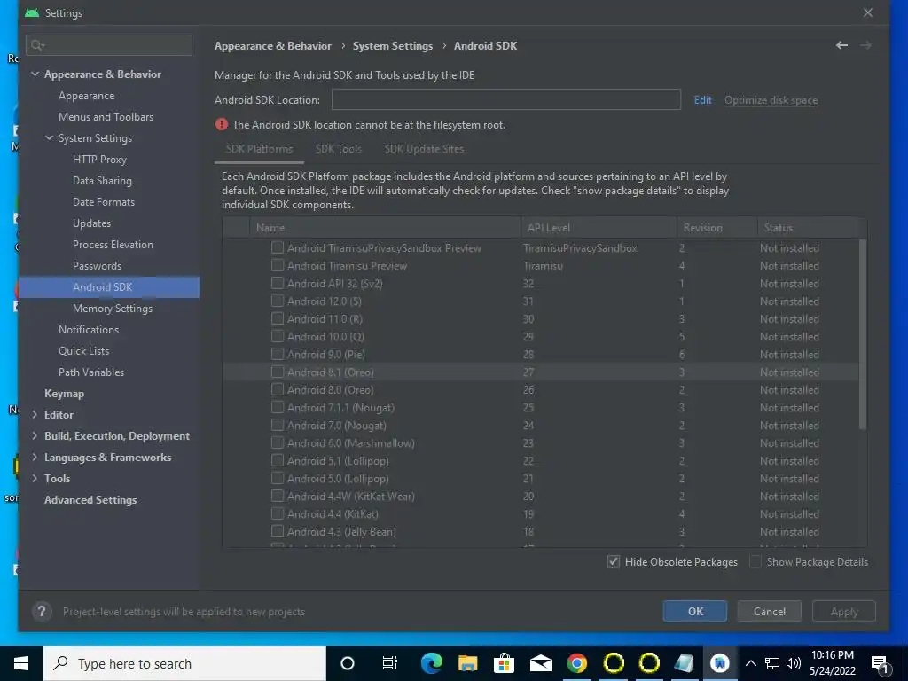Click the Cancel button
Viewport: 908px width, 681px height.
769,611
